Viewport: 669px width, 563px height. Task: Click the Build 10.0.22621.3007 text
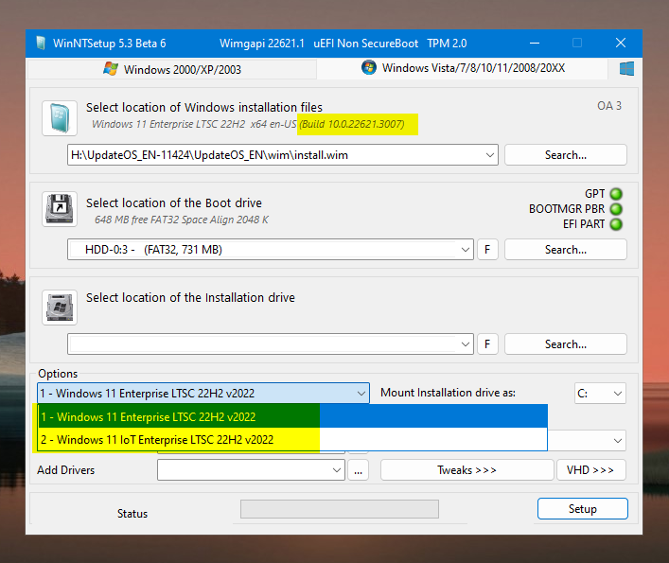click(352, 124)
